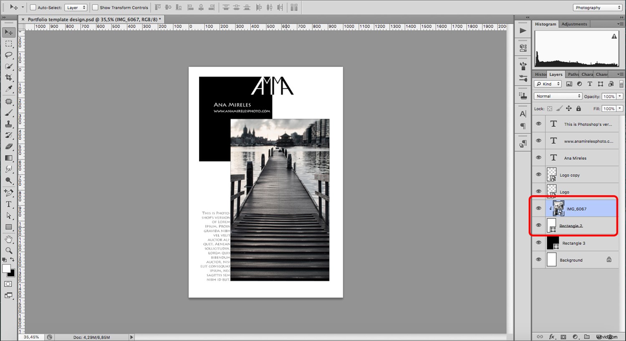
Task: Select the IMG_6067 layer thumbnail
Action: [558, 209]
